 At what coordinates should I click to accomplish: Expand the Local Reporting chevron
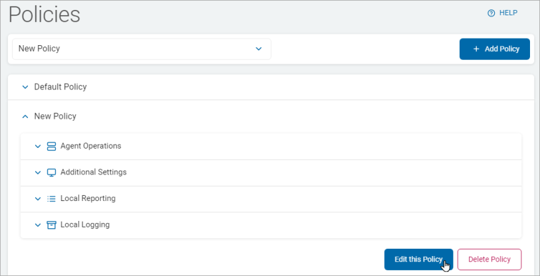point(38,198)
